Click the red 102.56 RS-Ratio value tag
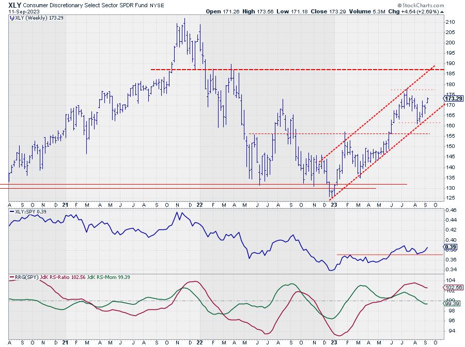Screen dimensions: 465x347 pos(452,288)
